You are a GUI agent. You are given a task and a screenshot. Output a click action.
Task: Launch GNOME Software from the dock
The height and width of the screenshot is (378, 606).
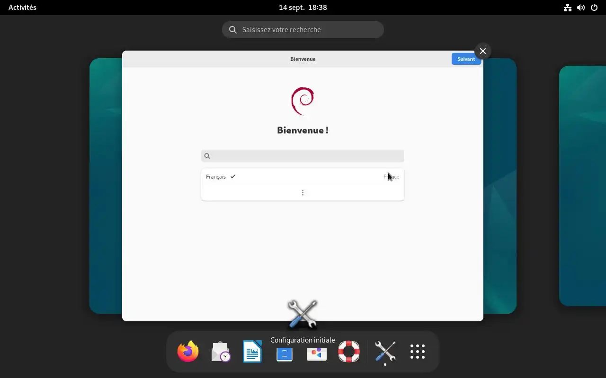point(317,353)
